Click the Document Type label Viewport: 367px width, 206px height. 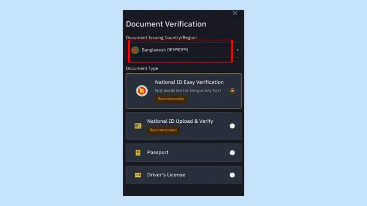click(142, 68)
